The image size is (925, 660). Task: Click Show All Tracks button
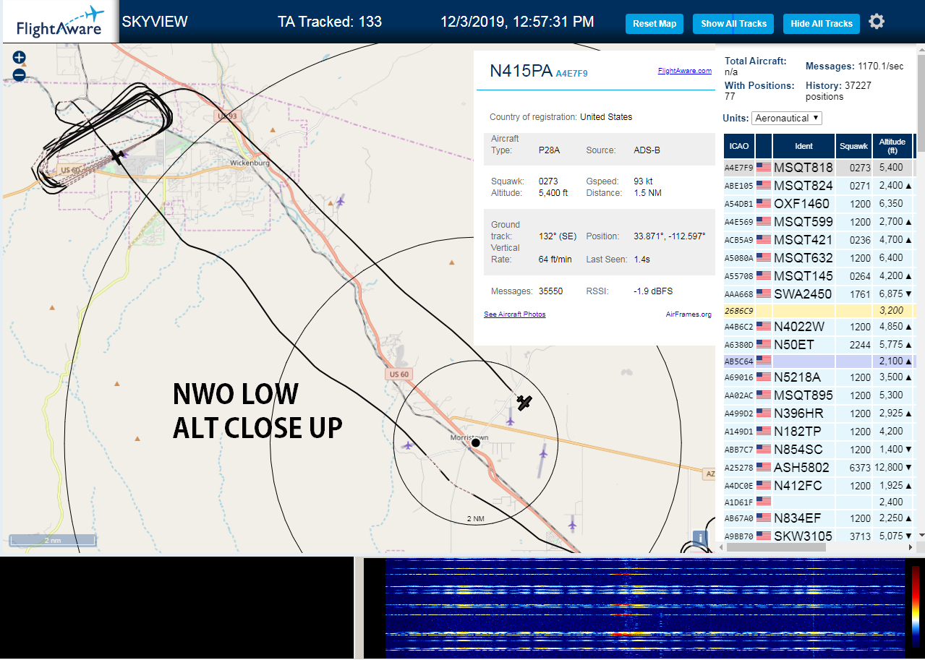click(x=733, y=24)
